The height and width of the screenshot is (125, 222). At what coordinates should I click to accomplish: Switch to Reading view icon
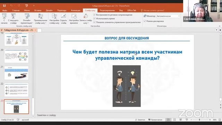click(180, 120)
